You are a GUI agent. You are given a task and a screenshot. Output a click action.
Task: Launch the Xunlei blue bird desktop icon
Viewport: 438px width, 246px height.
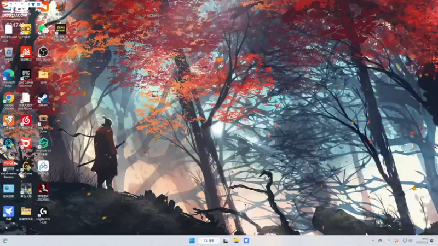click(x=9, y=212)
